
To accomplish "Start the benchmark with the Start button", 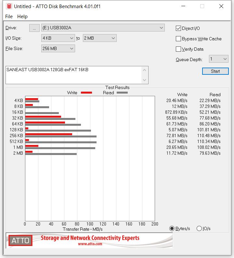I will pos(215,71).
